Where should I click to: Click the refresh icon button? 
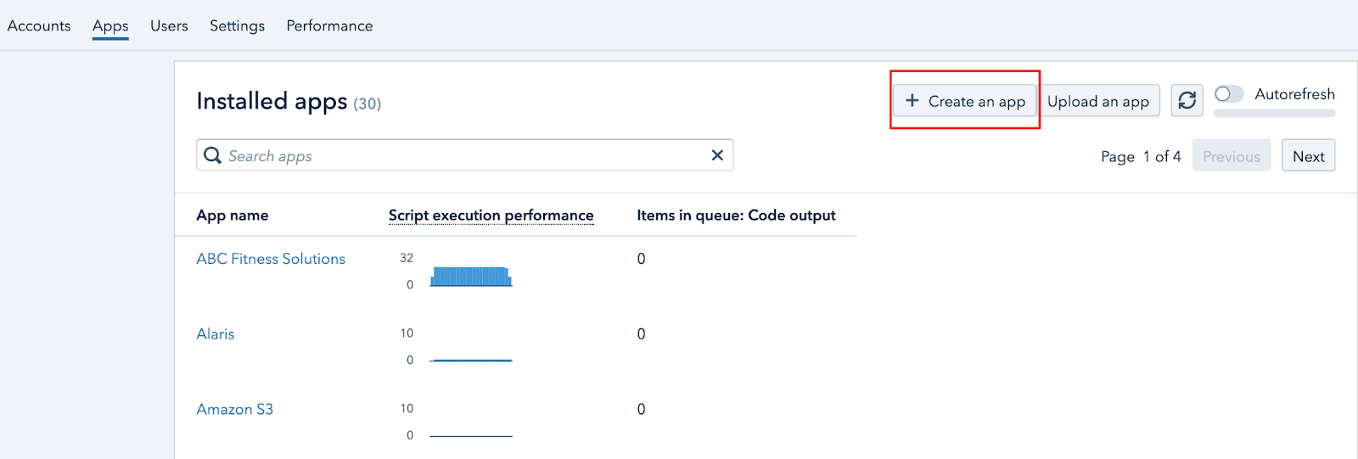(1187, 101)
